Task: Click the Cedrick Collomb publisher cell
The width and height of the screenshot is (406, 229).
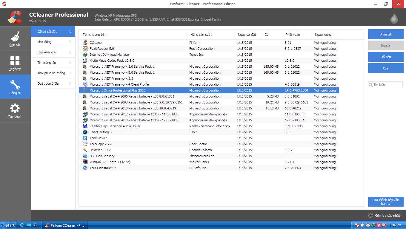Action: click(x=201, y=150)
